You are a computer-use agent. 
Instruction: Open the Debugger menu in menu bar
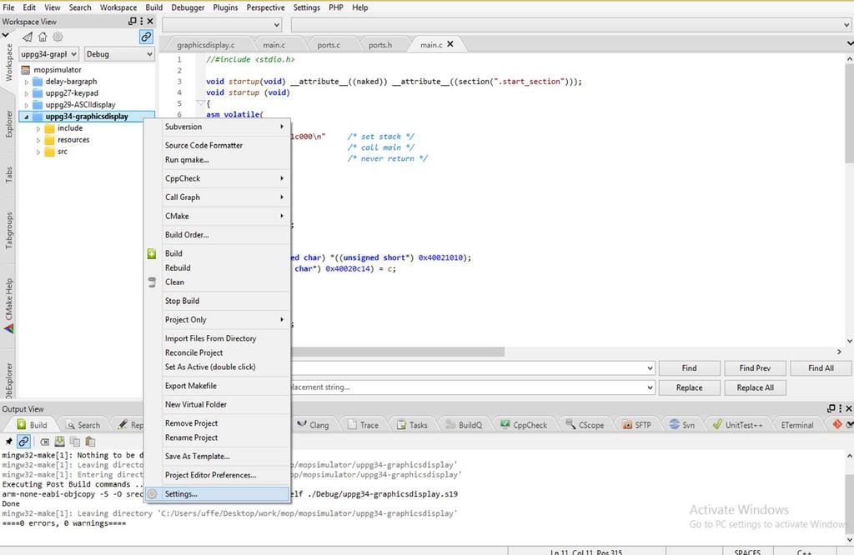(188, 7)
